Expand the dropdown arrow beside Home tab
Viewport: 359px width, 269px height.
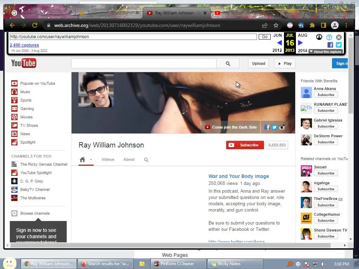[91, 160]
